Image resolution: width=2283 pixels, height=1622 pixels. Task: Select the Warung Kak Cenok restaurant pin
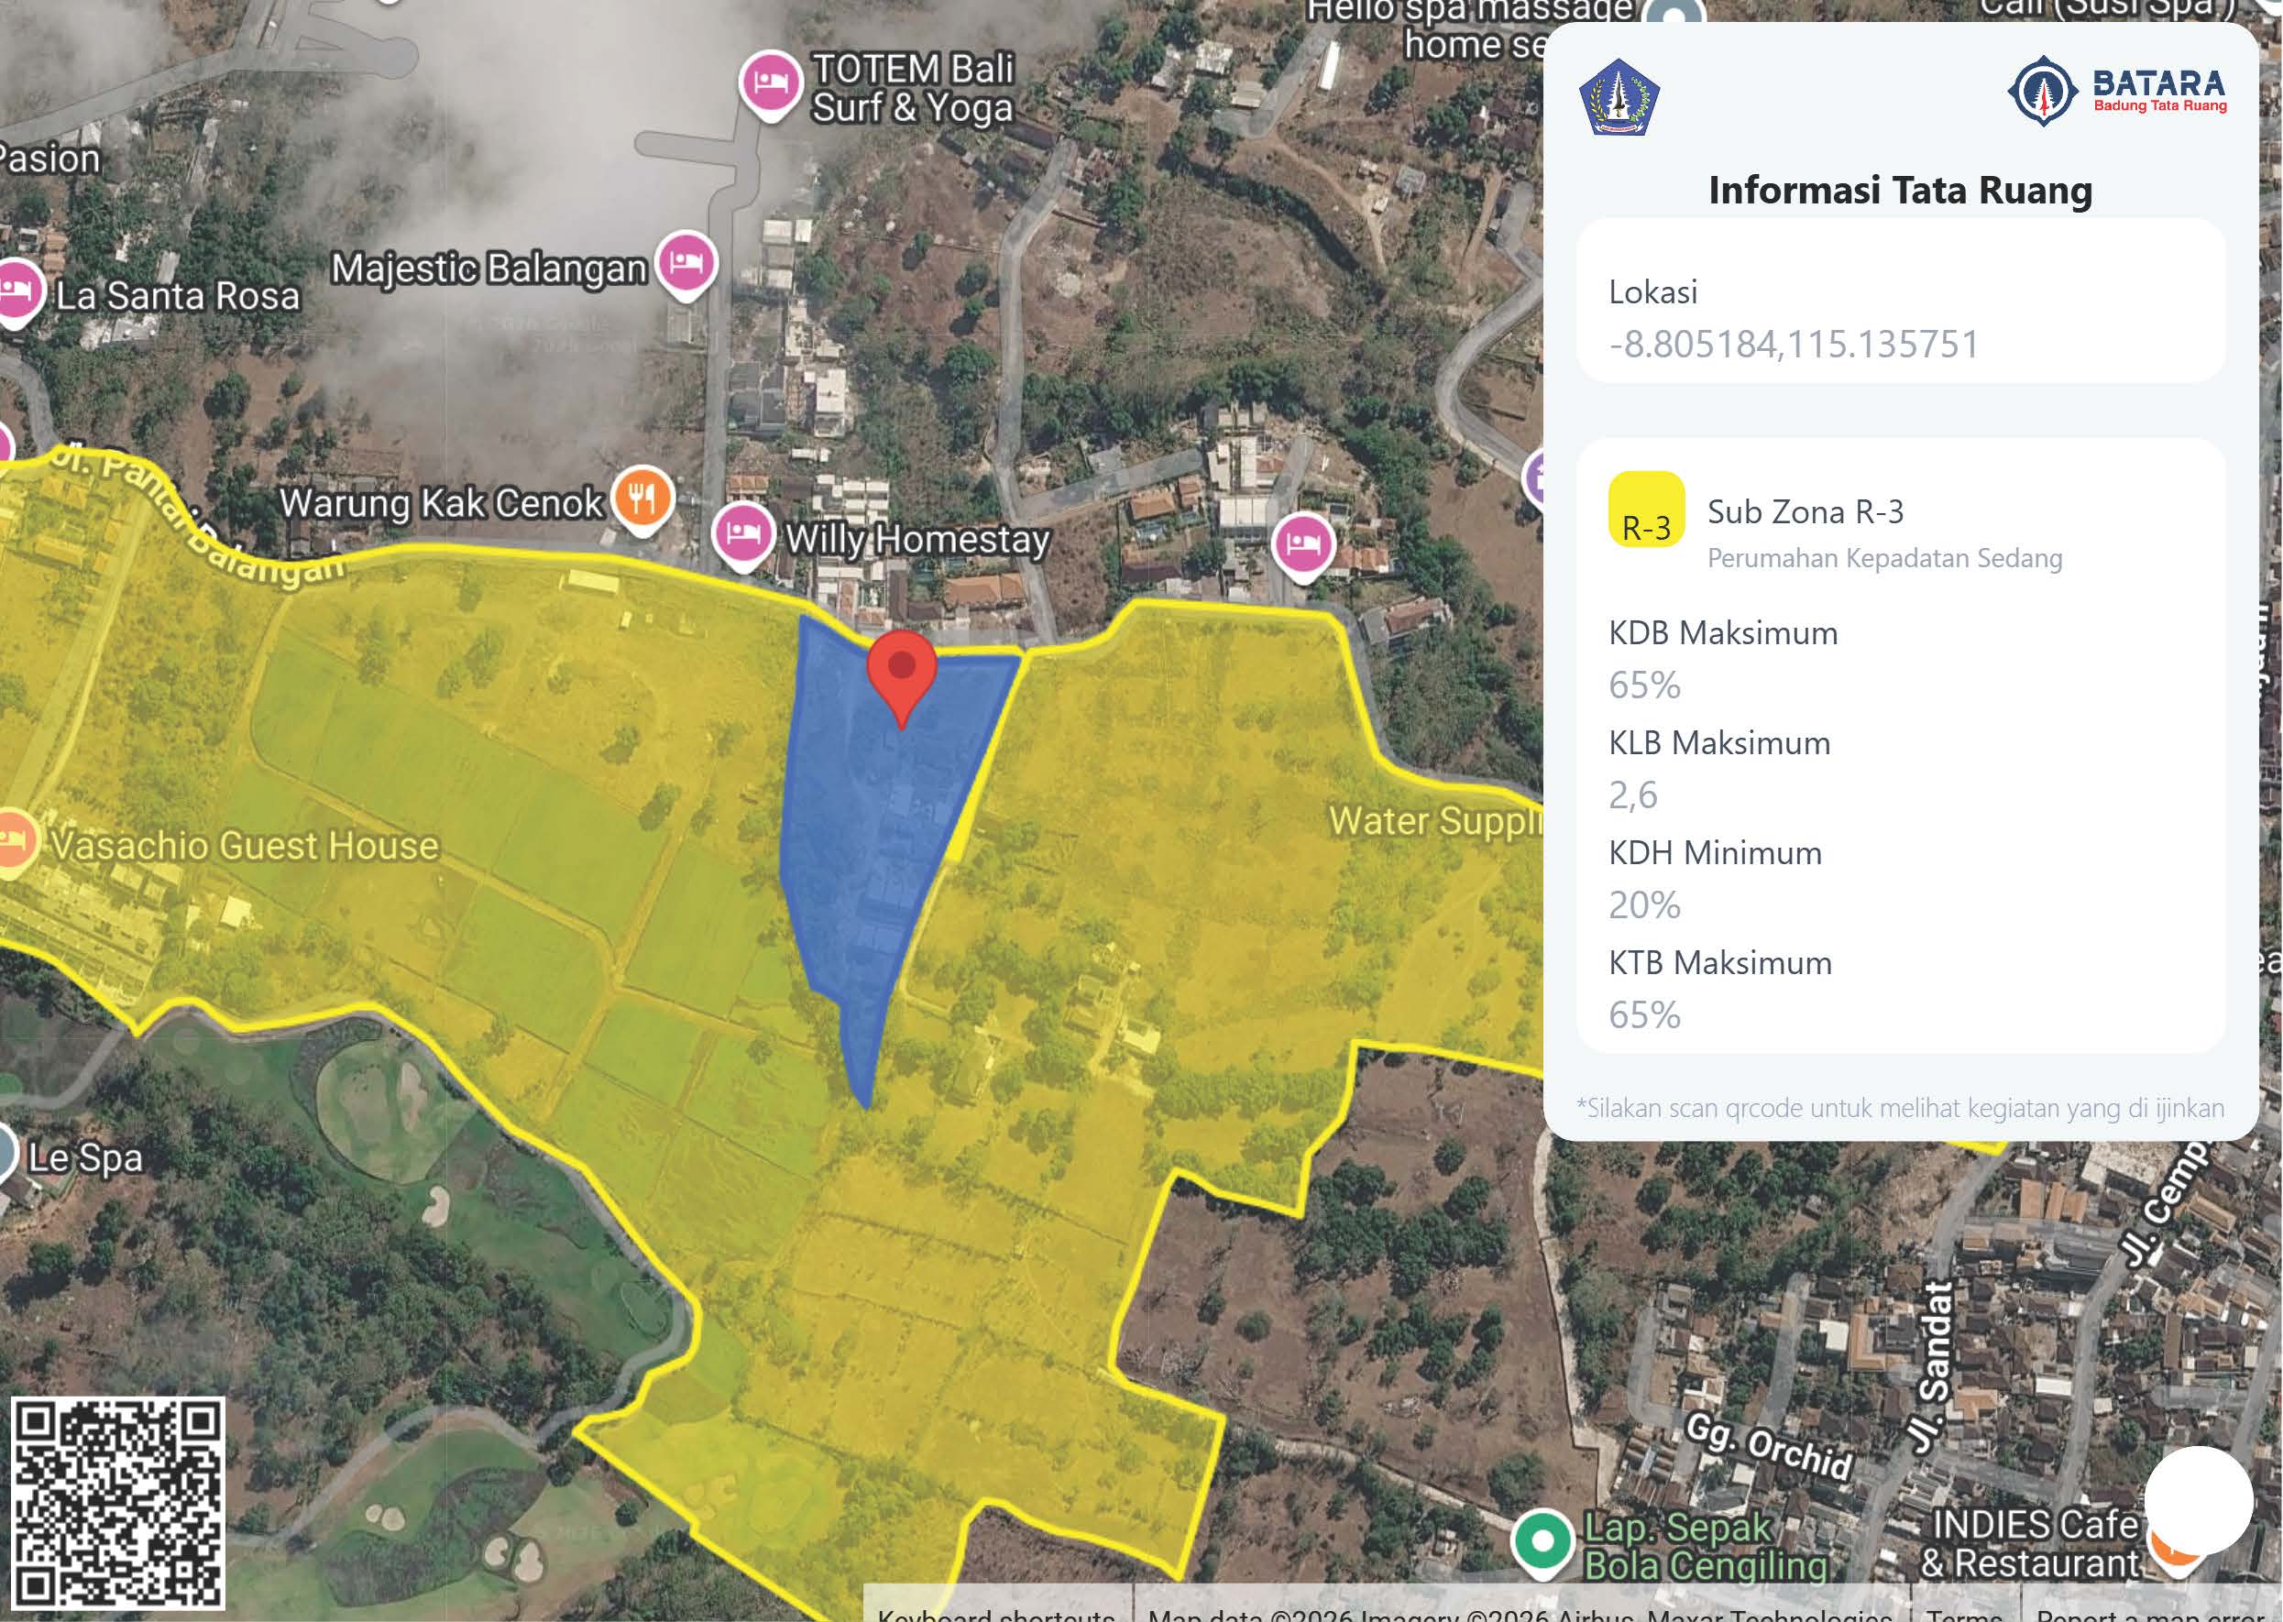click(643, 499)
